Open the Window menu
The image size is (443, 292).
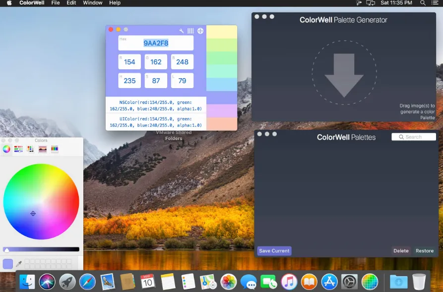click(93, 3)
